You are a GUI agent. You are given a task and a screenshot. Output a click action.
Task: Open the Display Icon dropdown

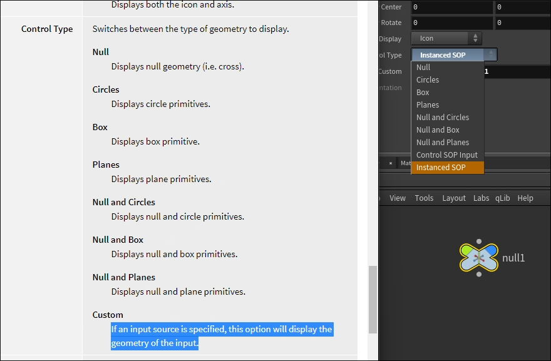tap(446, 38)
